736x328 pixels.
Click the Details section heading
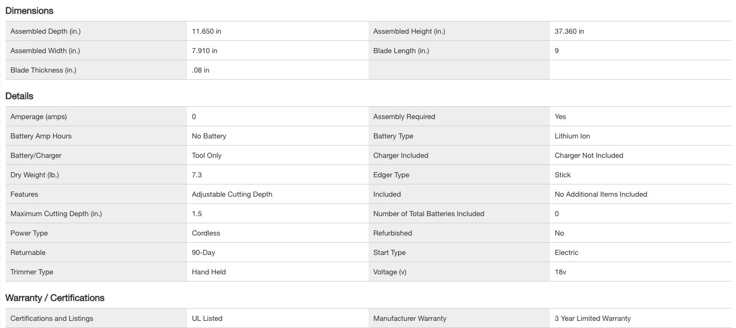point(19,96)
